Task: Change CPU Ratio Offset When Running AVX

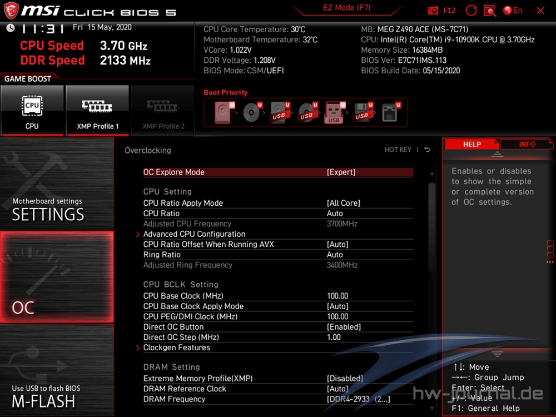Action: pos(278,244)
